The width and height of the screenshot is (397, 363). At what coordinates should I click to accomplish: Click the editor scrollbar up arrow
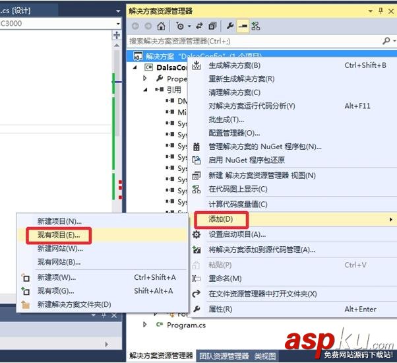coord(117,46)
